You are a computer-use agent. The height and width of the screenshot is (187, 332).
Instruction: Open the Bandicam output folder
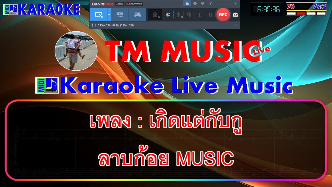[195, 3]
